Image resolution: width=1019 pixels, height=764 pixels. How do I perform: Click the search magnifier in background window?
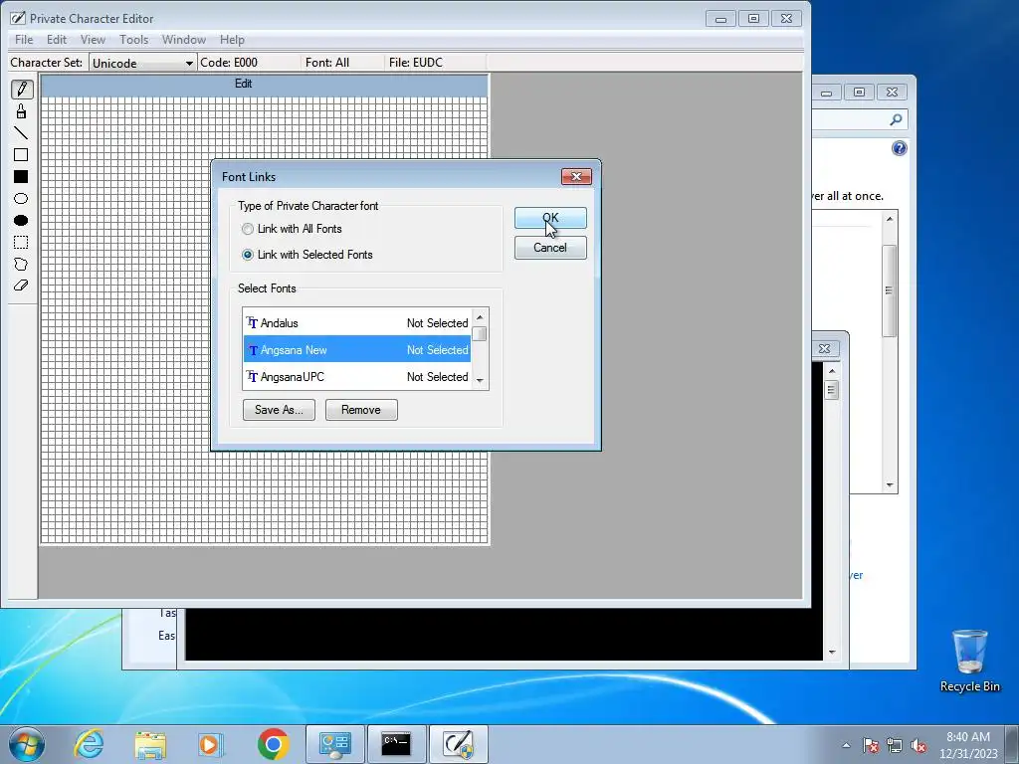pos(896,119)
